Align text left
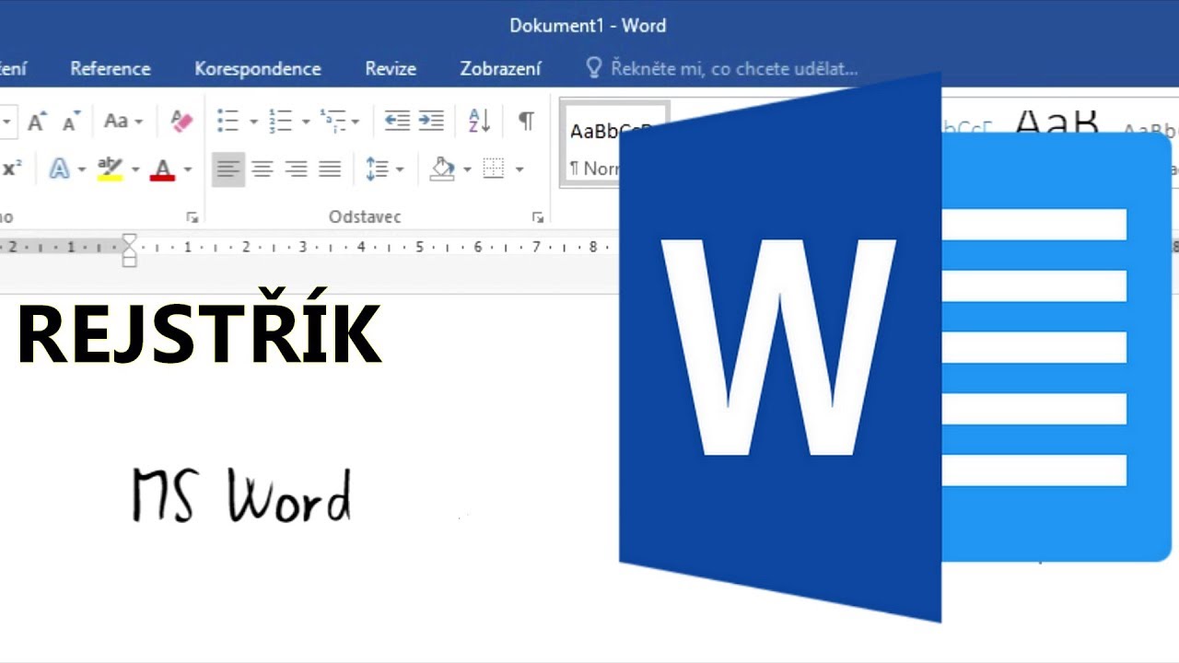 (228, 169)
